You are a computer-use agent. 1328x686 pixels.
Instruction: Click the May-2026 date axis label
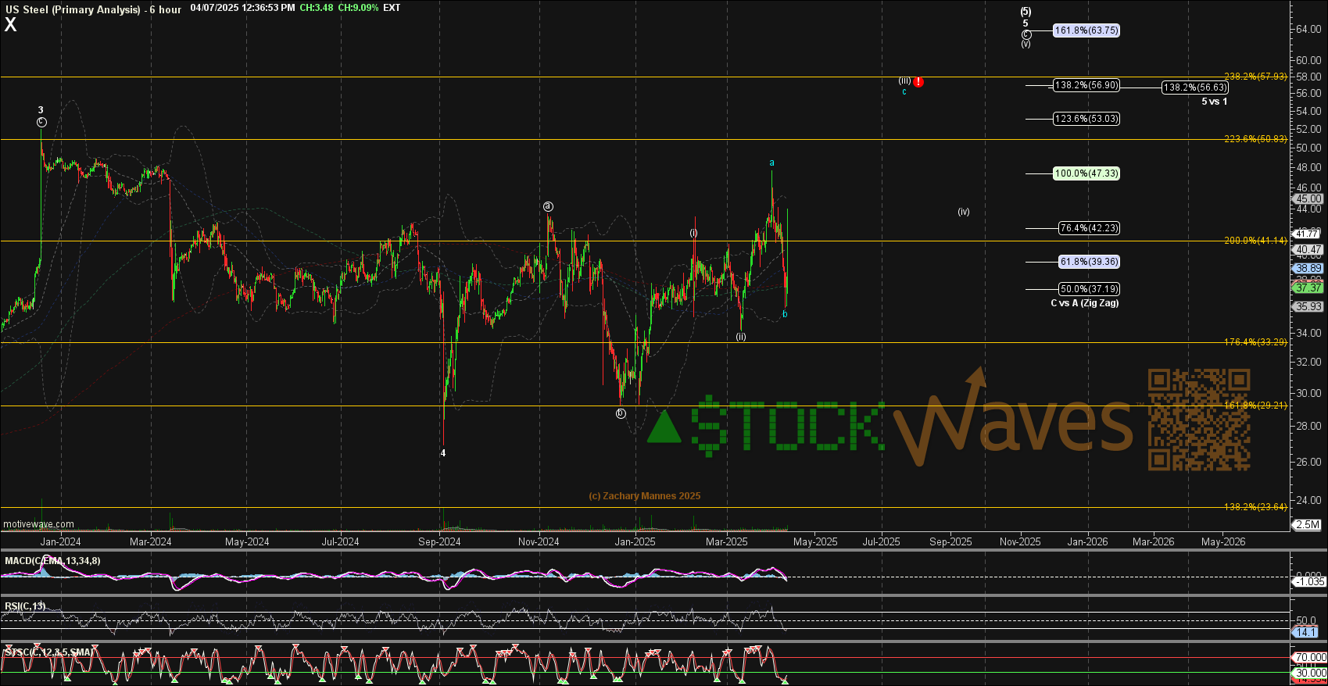pos(1223,541)
